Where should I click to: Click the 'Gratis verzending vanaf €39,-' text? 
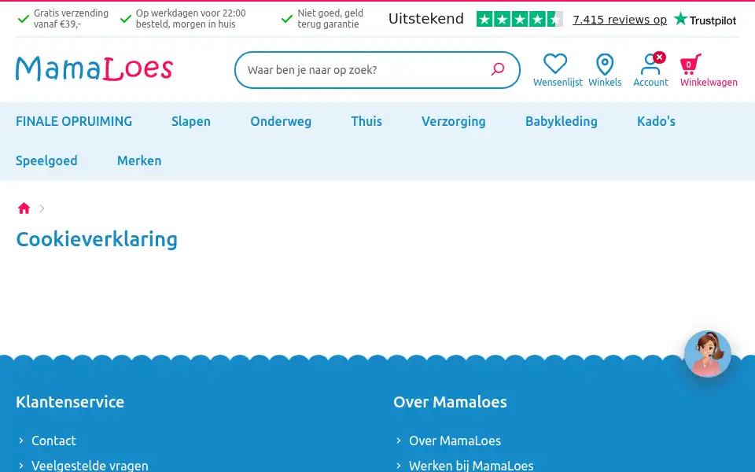[x=71, y=19]
